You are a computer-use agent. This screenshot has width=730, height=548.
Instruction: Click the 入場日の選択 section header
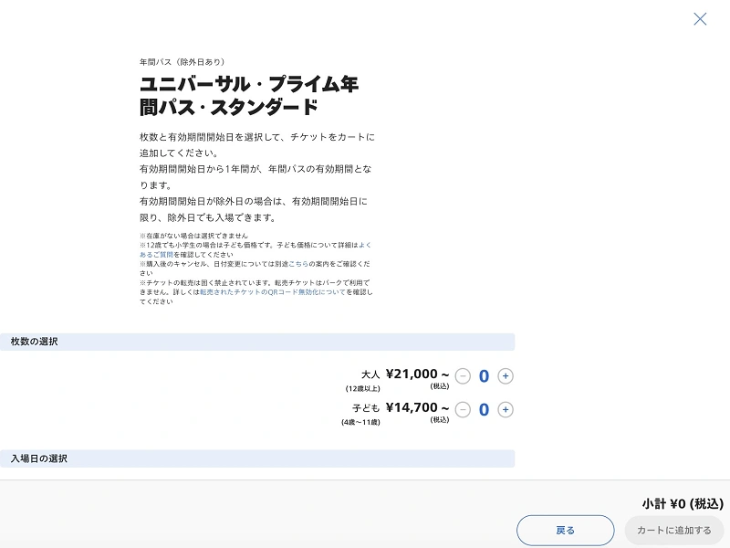point(257,458)
